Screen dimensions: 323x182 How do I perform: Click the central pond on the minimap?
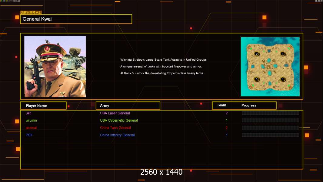click(269, 73)
